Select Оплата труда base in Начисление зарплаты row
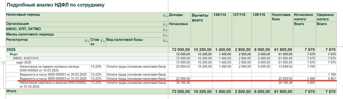This screenshot has height=99, width=343. coord(136,82)
